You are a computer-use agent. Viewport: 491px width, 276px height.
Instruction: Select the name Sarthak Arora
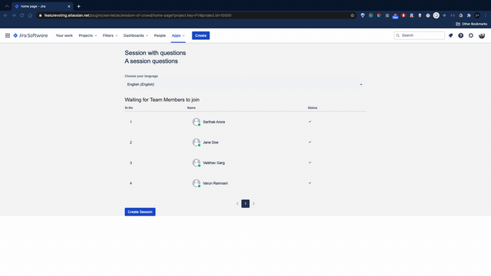(214, 122)
